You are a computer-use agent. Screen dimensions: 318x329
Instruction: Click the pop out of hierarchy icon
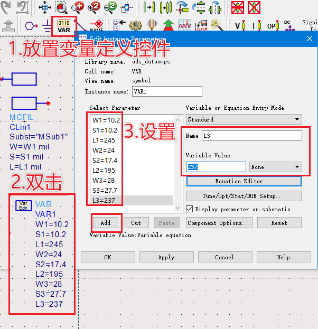point(8,26)
